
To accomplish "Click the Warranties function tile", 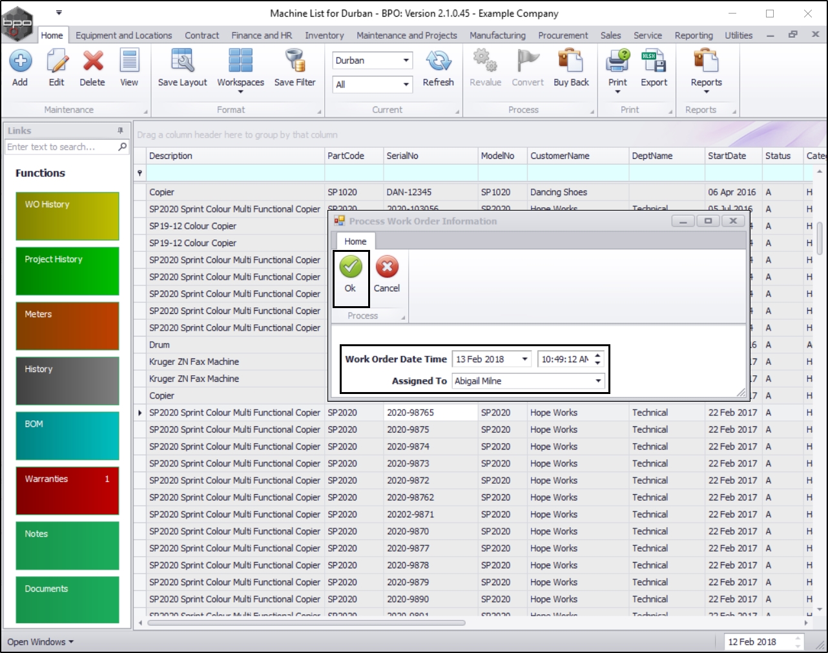I will tap(67, 490).
